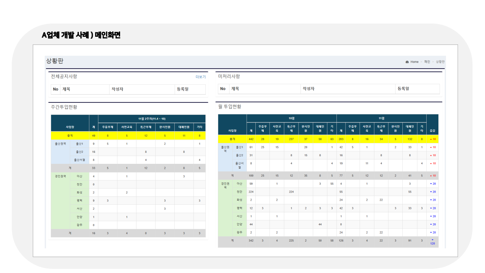Open 더보기 link for 전체공지사항
The height and width of the screenshot is (273, 485).
click(200, 77)
